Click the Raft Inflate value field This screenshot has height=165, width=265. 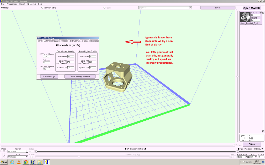point(261,157)
